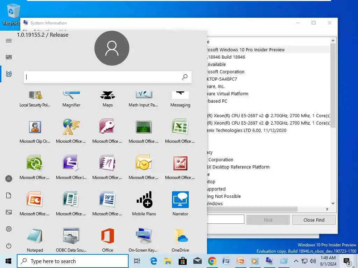Show hidden system tray icons
The height and width of the screenshot is (268, 358).
pyautogui.click(x=296, y=261)
